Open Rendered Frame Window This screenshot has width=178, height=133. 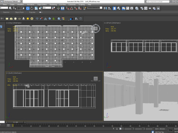point(146,8)
